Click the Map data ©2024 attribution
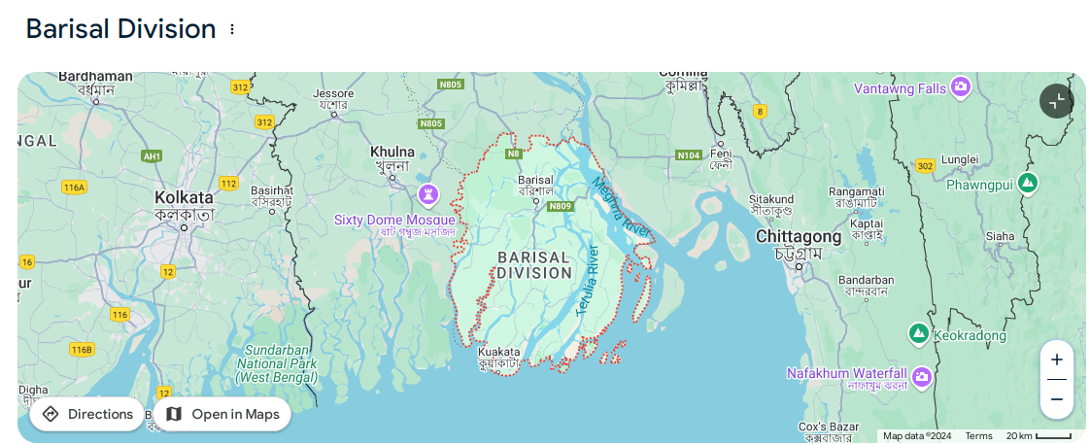The height and width of the screenshot is (445, 1090). pyautogui.click(x=917, y=436)
